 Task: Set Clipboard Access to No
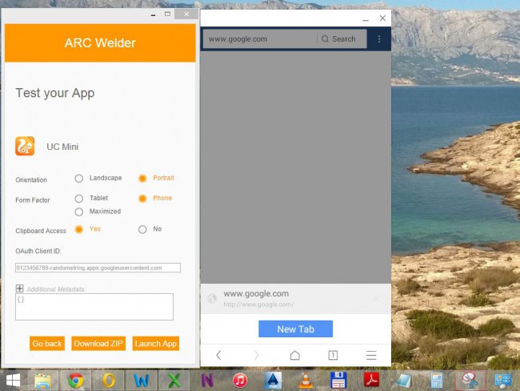(142, 229)
